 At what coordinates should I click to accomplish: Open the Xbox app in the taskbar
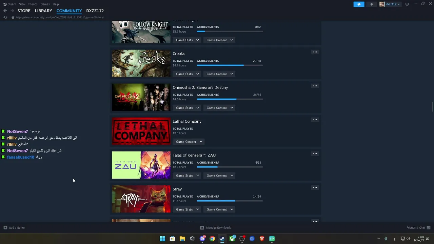click(x=232, y=239)
